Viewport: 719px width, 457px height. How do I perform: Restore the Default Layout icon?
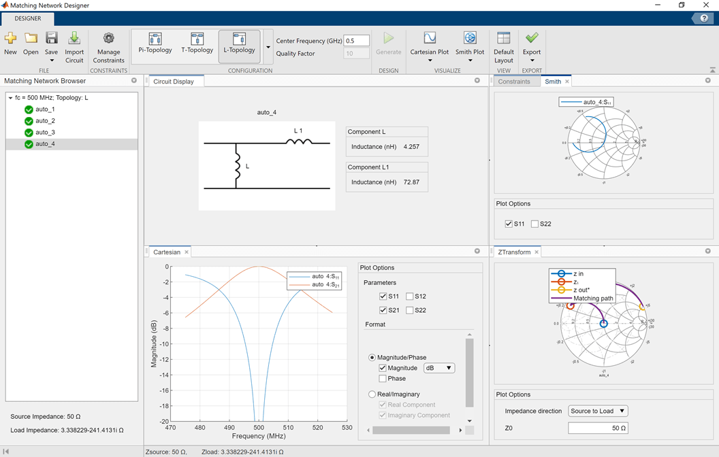pos(503,38)
